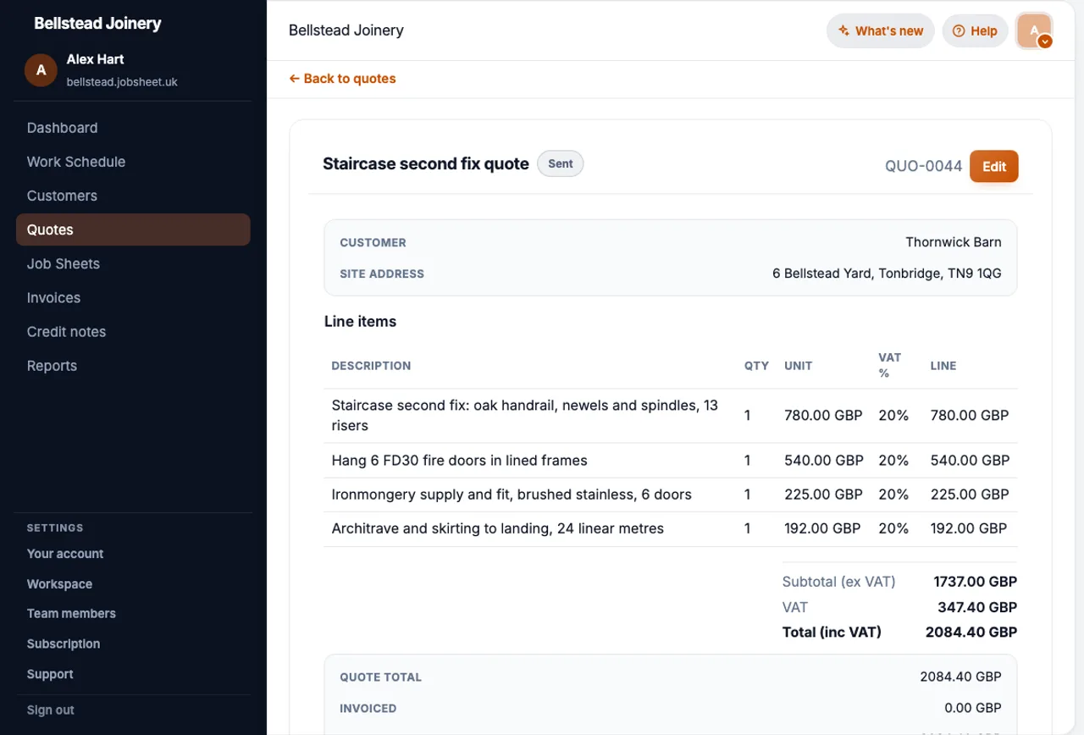Open the user avatar menu in the header
This screenshot has height=735, width=1084.
pos(1034,31)
